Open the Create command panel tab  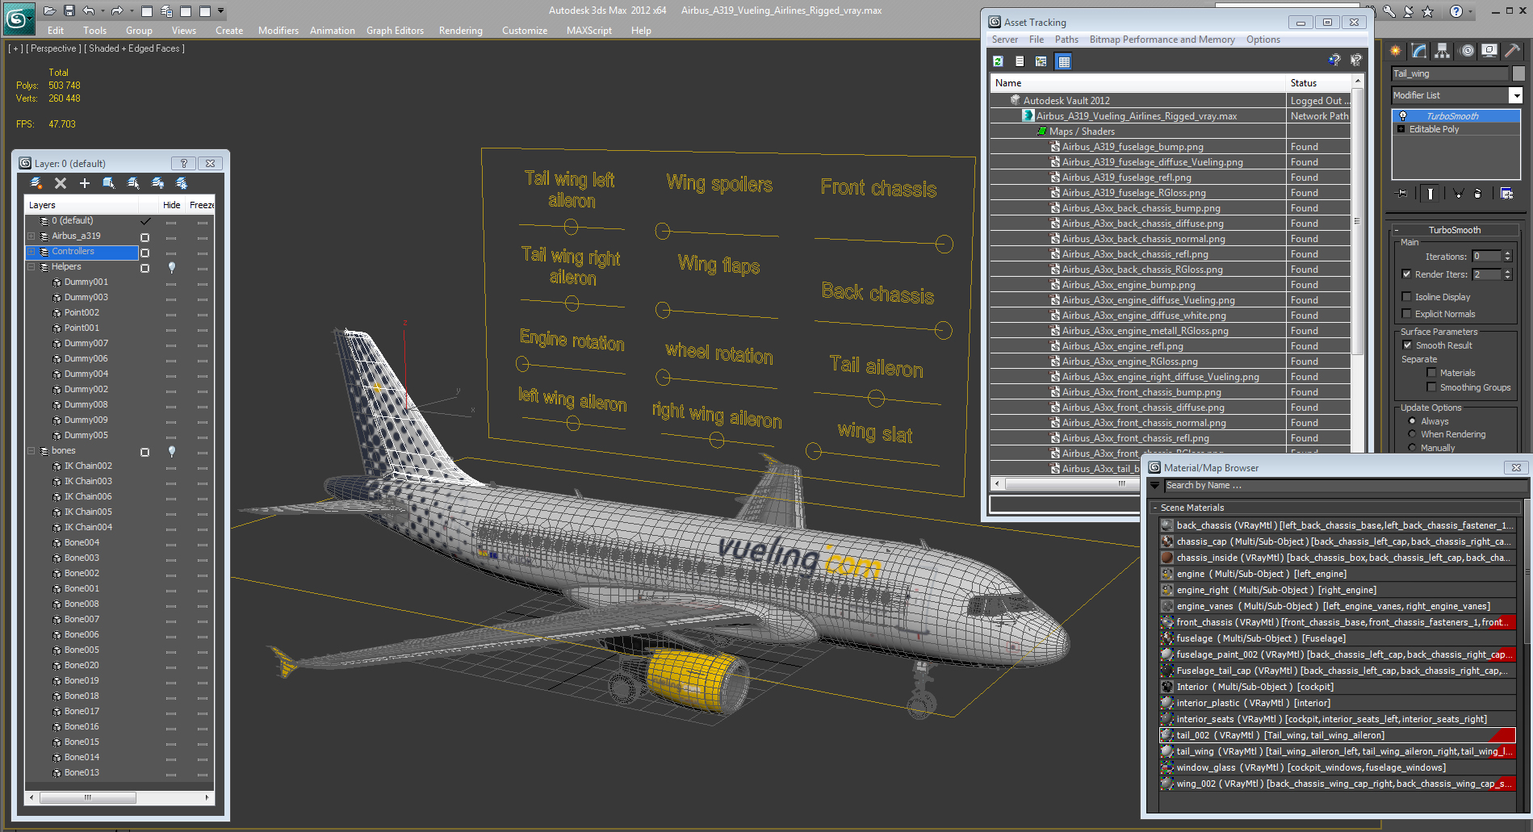tap(1396, 51)
